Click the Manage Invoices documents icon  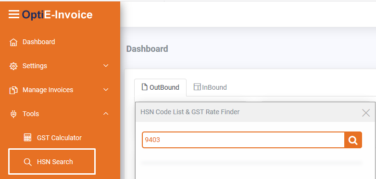click(13, 90)
